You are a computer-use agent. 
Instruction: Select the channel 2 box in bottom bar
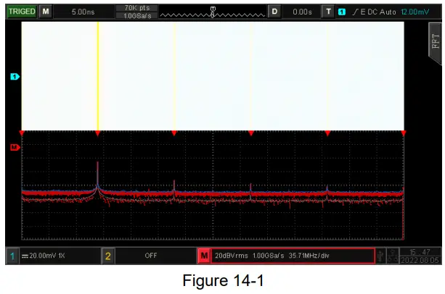click(x=108, y=256)
